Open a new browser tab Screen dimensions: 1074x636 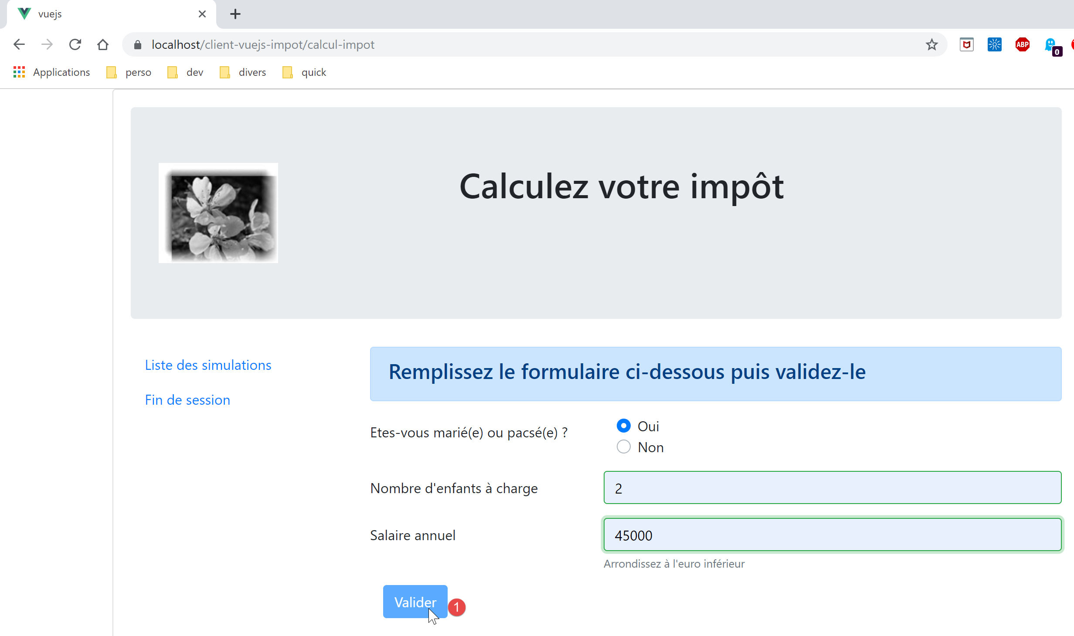(x=235, y=14)
